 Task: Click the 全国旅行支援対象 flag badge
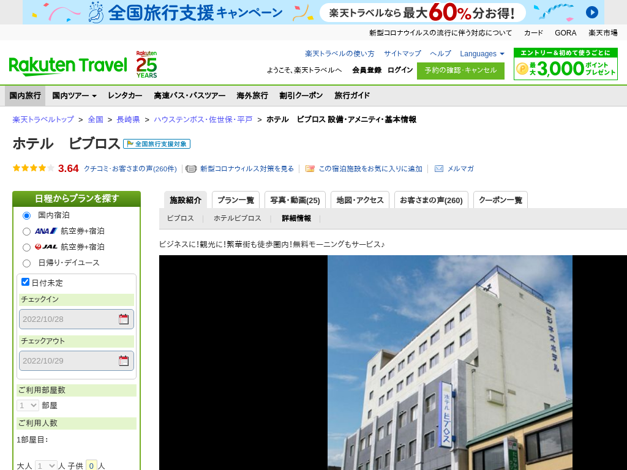pos(157,144)
